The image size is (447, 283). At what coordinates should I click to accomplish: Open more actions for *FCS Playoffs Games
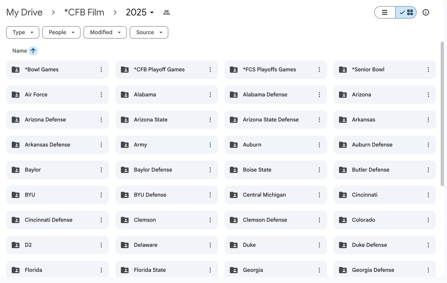coord(319,70)
